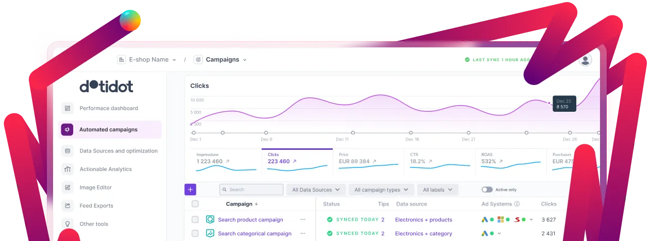This screenshot has height=241, width=651.
Task: Click Sklik icon in Search product row
Action: (517, 219)
